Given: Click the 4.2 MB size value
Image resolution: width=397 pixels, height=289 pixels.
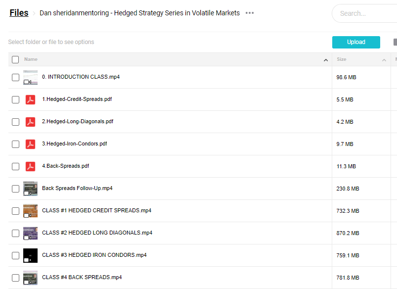Looking at the screenshot, I should pyautogui.click(x=345, y=122).
